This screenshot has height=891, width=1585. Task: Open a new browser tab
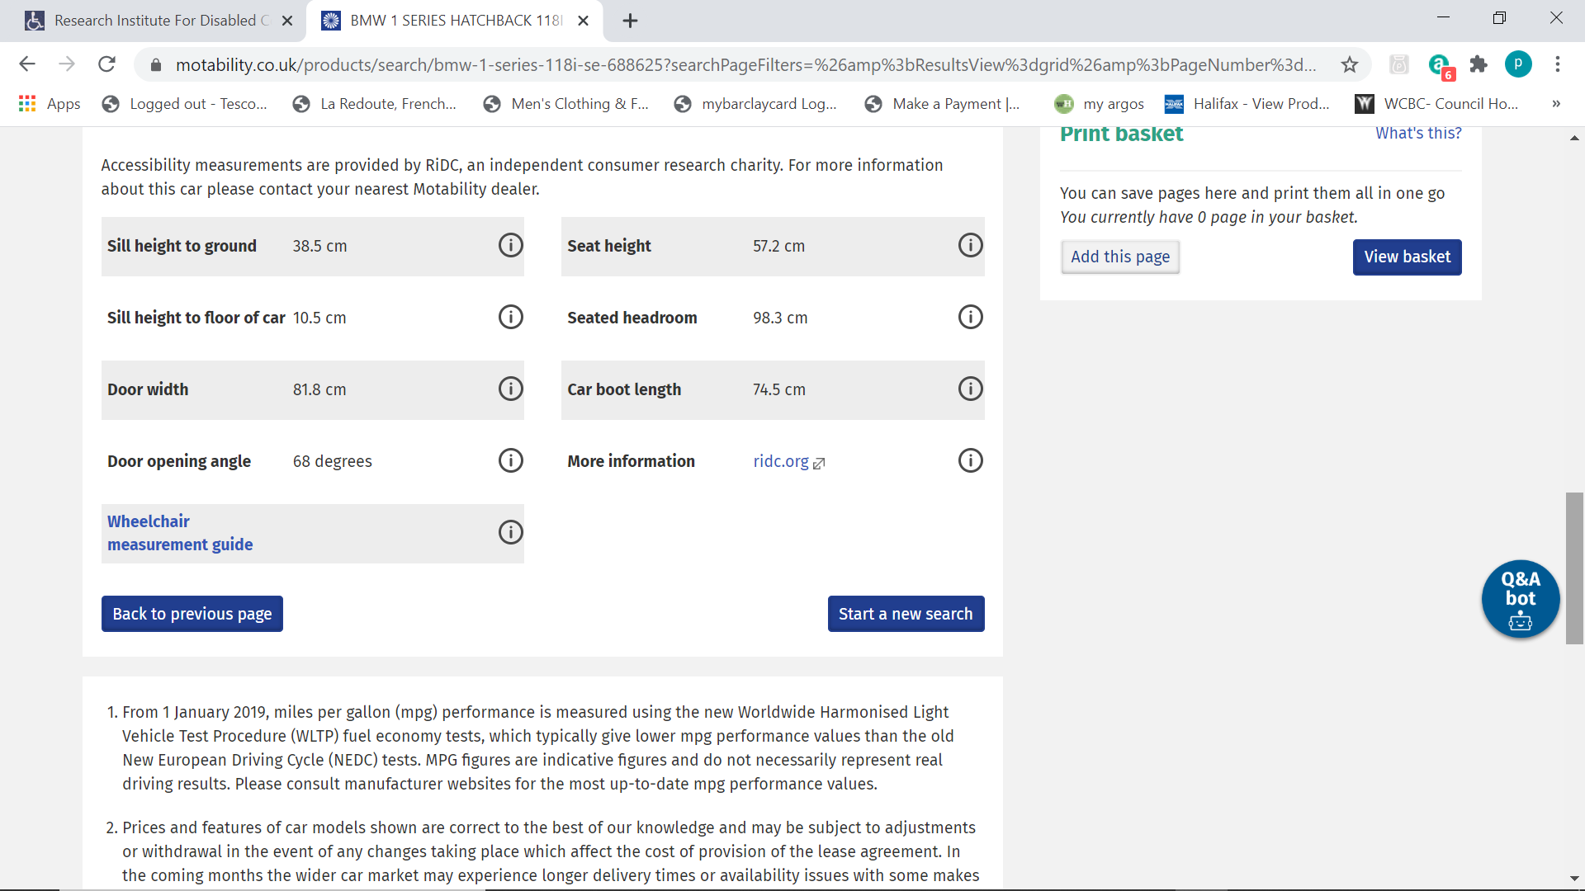point(630,21)
